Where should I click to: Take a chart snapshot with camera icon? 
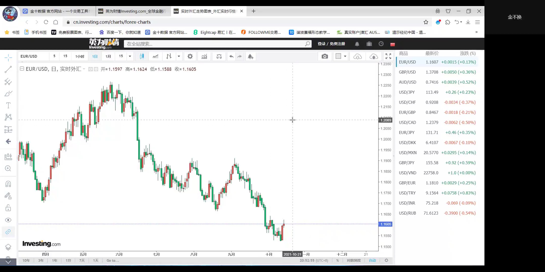(x=325, y=56)
